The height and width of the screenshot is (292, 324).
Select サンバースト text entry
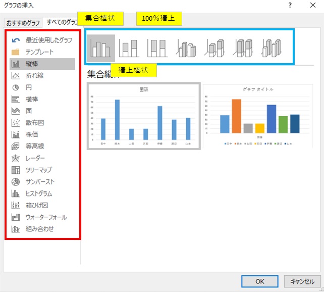click(x=40, y=182)
